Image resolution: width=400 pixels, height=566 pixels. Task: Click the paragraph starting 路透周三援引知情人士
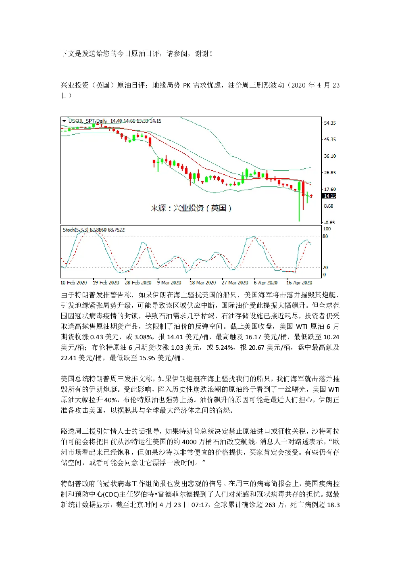point(200,447)
